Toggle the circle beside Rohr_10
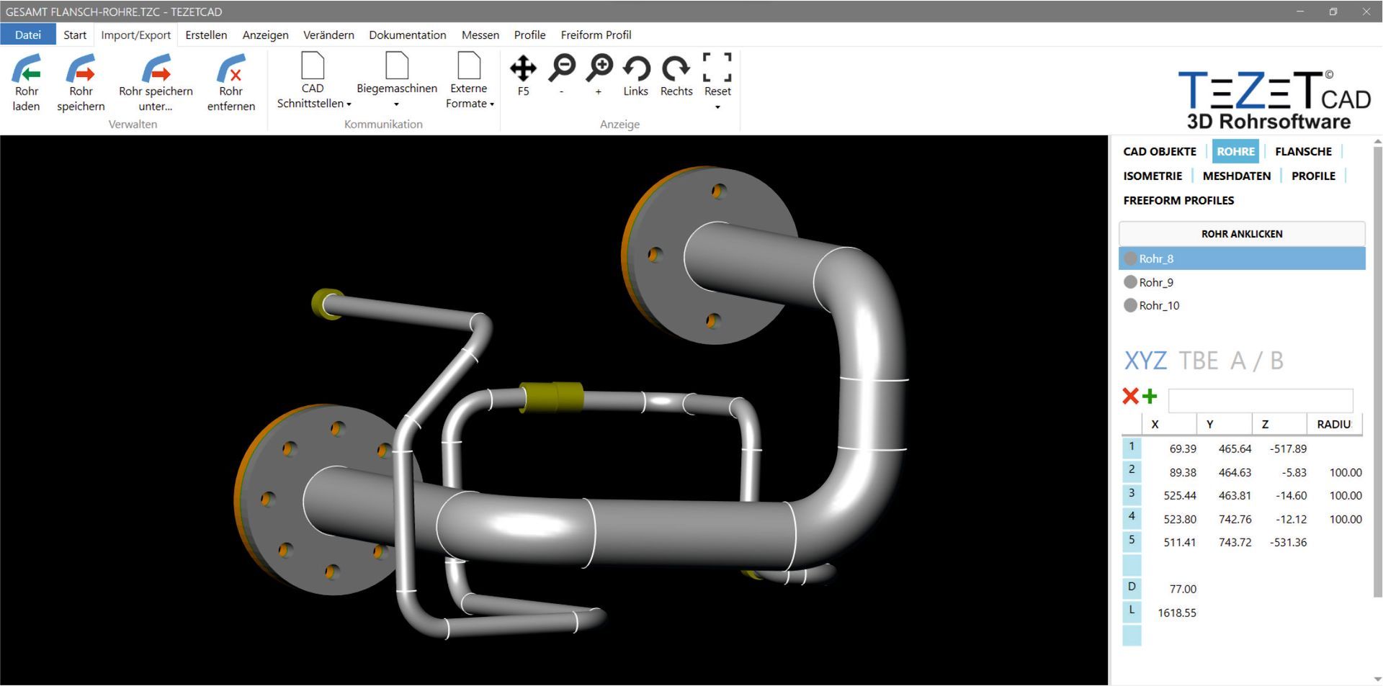 point(1131,305)
